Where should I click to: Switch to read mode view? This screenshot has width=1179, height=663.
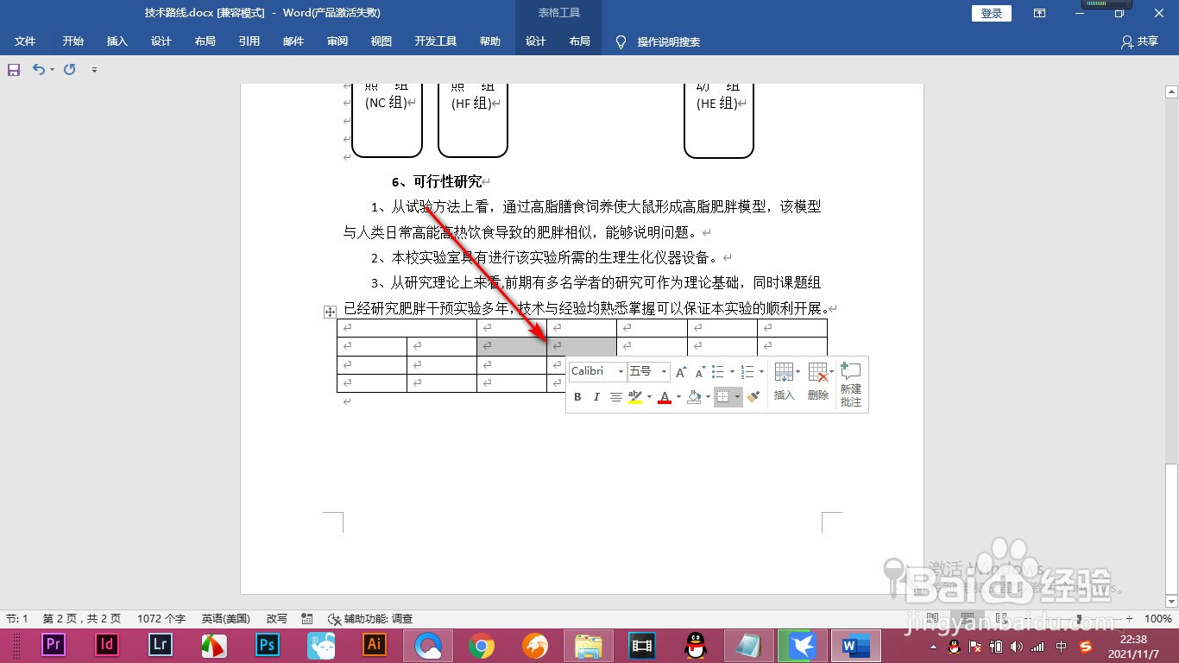934,619
